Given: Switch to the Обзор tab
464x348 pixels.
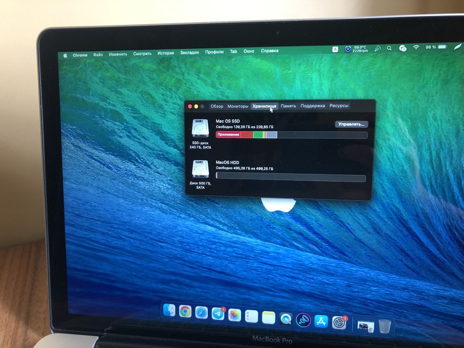Looking at the screenshot, I should [x=217, y=106].
